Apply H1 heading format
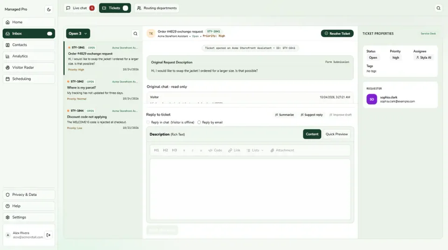This screenshot has width=448, height=250. click(156, 150)
